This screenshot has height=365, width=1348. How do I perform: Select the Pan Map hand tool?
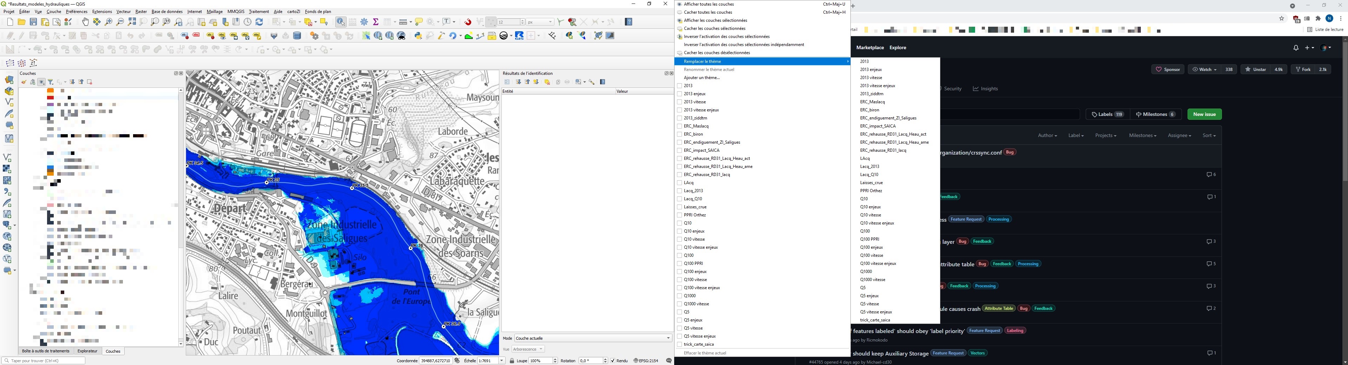pos(85,22)
